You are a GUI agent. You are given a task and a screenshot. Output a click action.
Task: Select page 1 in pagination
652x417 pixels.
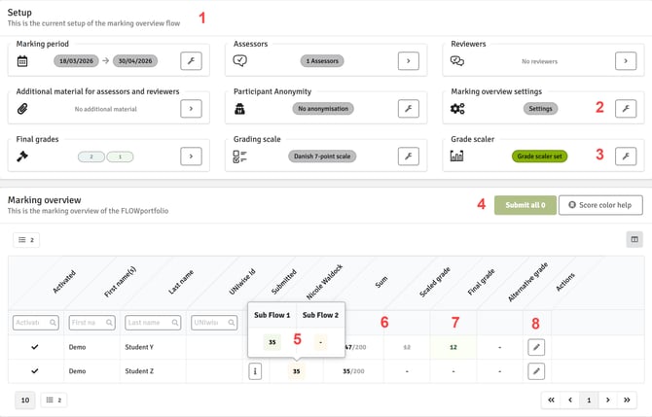pos(589,400)
